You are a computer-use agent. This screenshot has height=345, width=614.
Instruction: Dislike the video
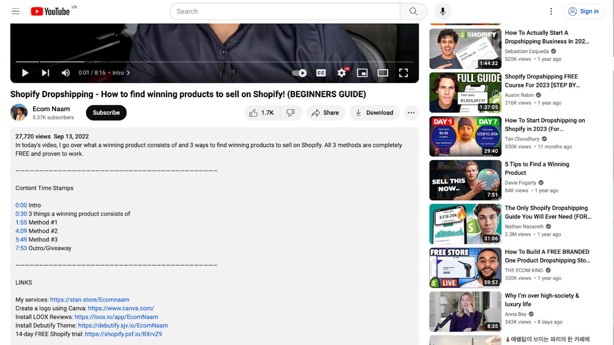tap(291, 113)
